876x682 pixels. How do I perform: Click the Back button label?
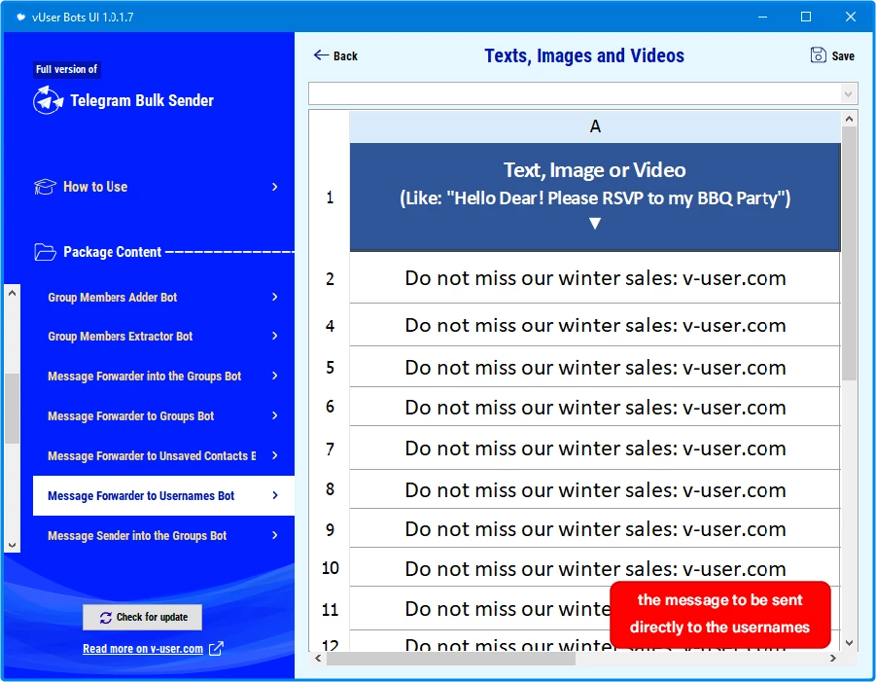[345, 55]
